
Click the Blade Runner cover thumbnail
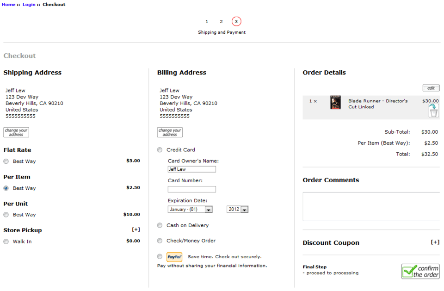(x=335, y=102)
